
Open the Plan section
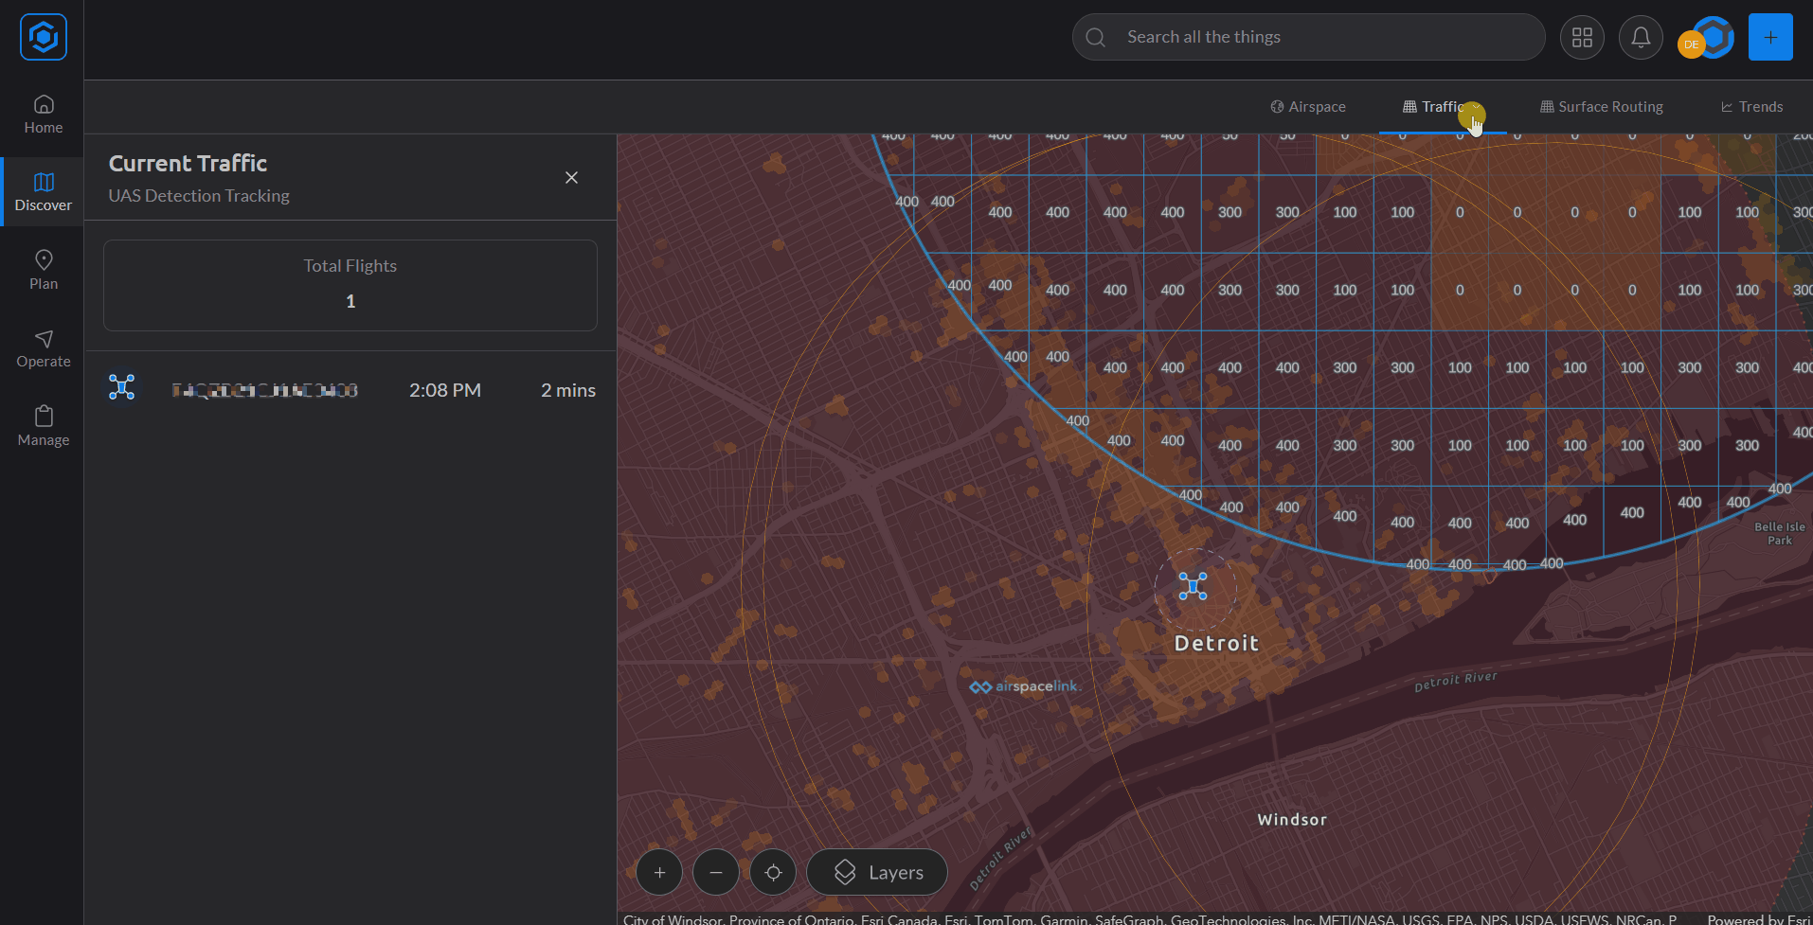click(x=44, y=271)
